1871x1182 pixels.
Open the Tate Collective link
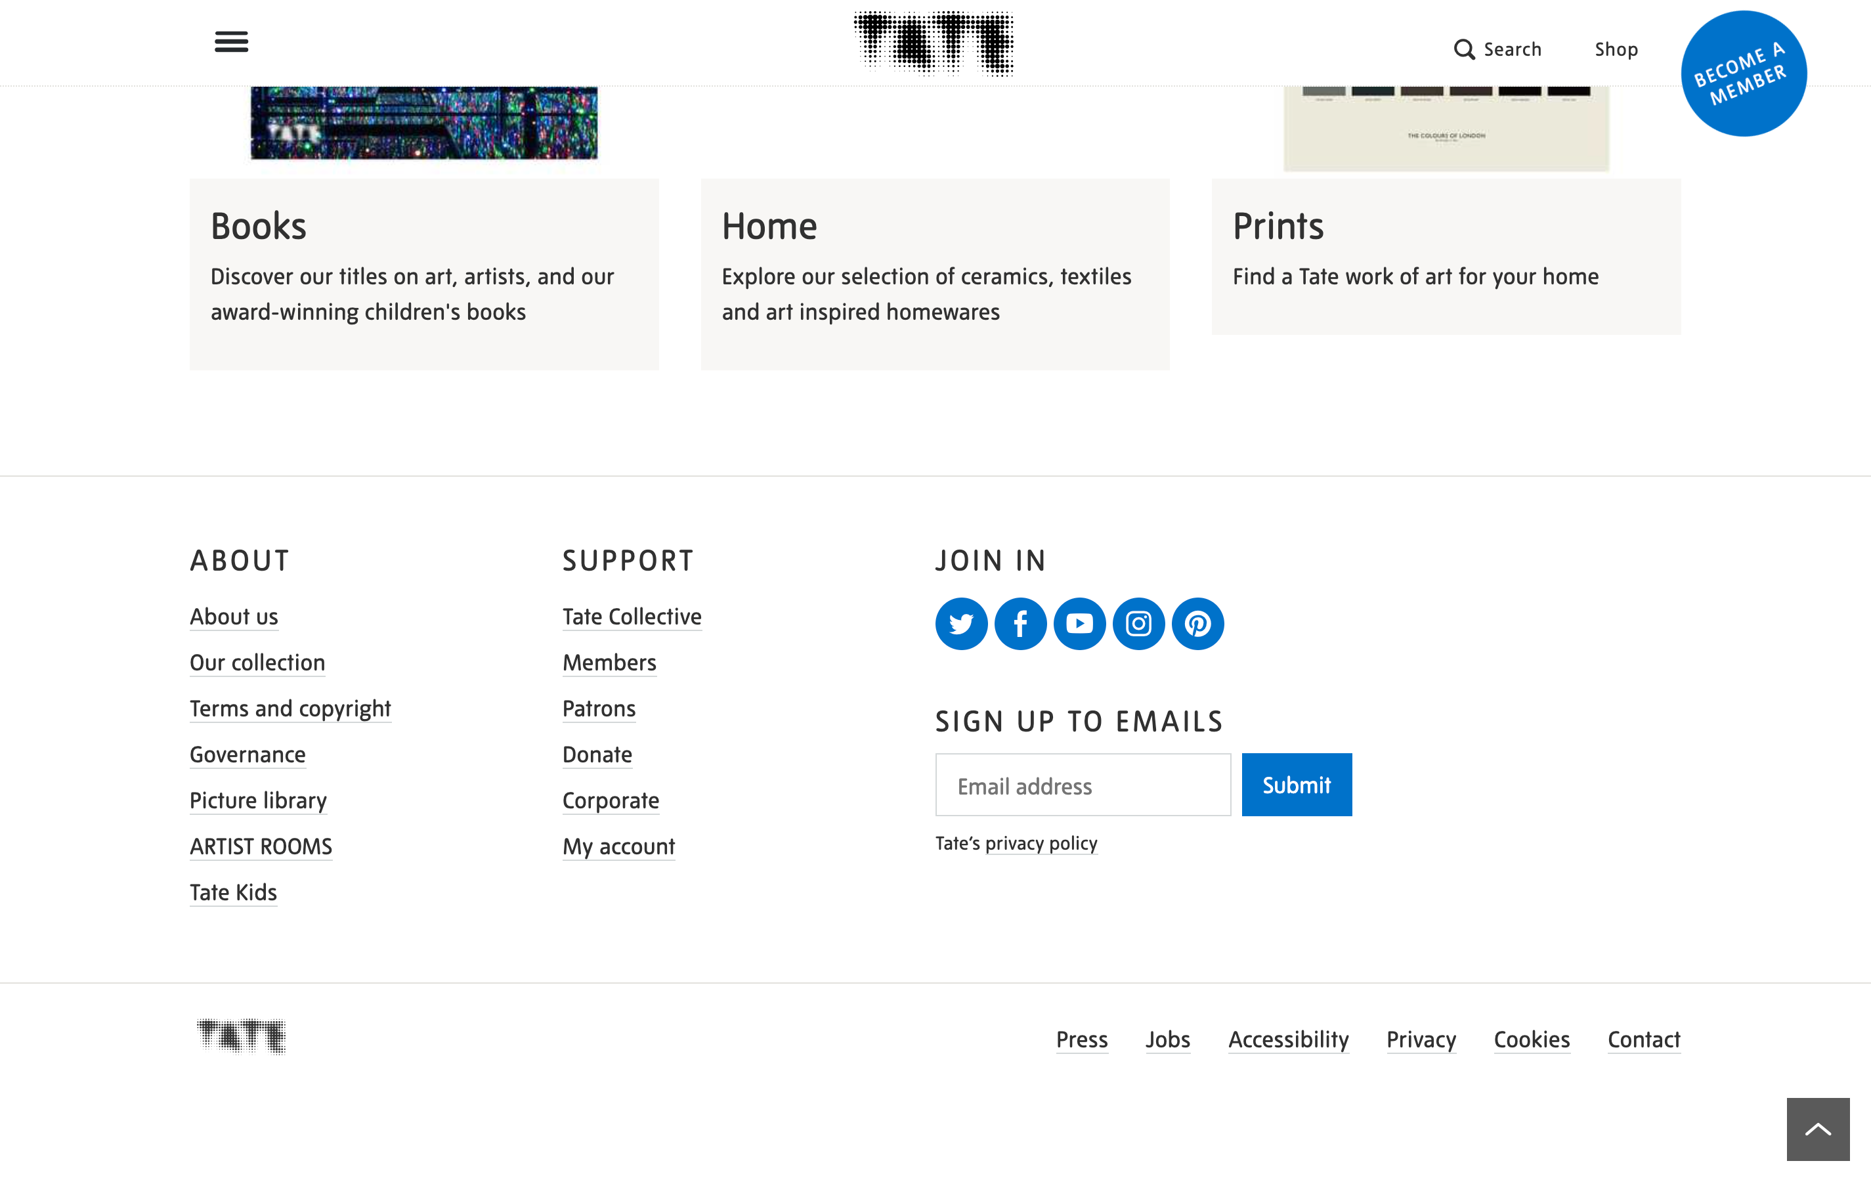[x=632, y=616]
